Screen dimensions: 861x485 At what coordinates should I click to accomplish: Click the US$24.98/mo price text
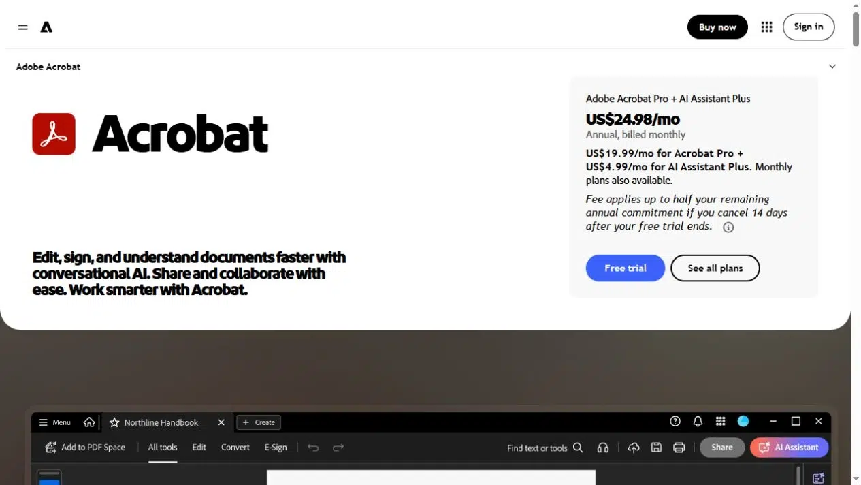coord(633,120)
